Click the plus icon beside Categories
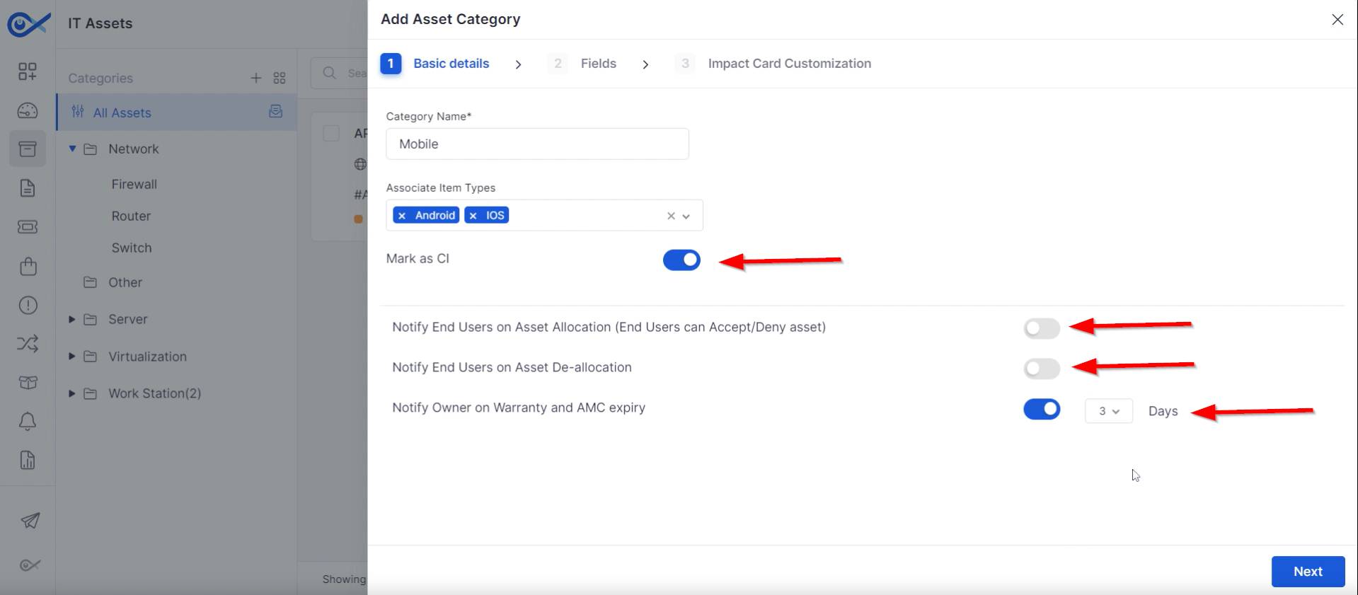Image resolution: width=1358 pixels, height=595 pixels. 256,78
